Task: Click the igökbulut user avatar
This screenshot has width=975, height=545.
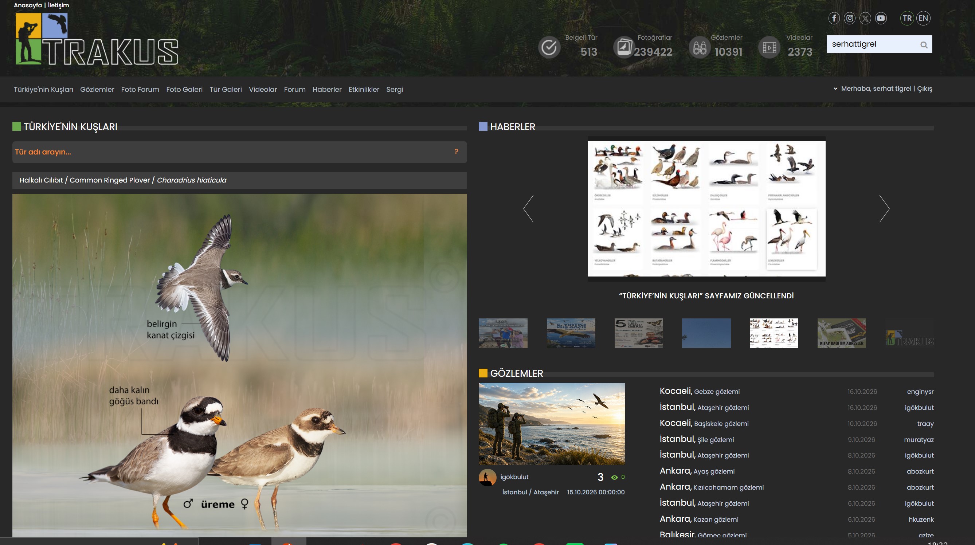Action: (487, 477)
